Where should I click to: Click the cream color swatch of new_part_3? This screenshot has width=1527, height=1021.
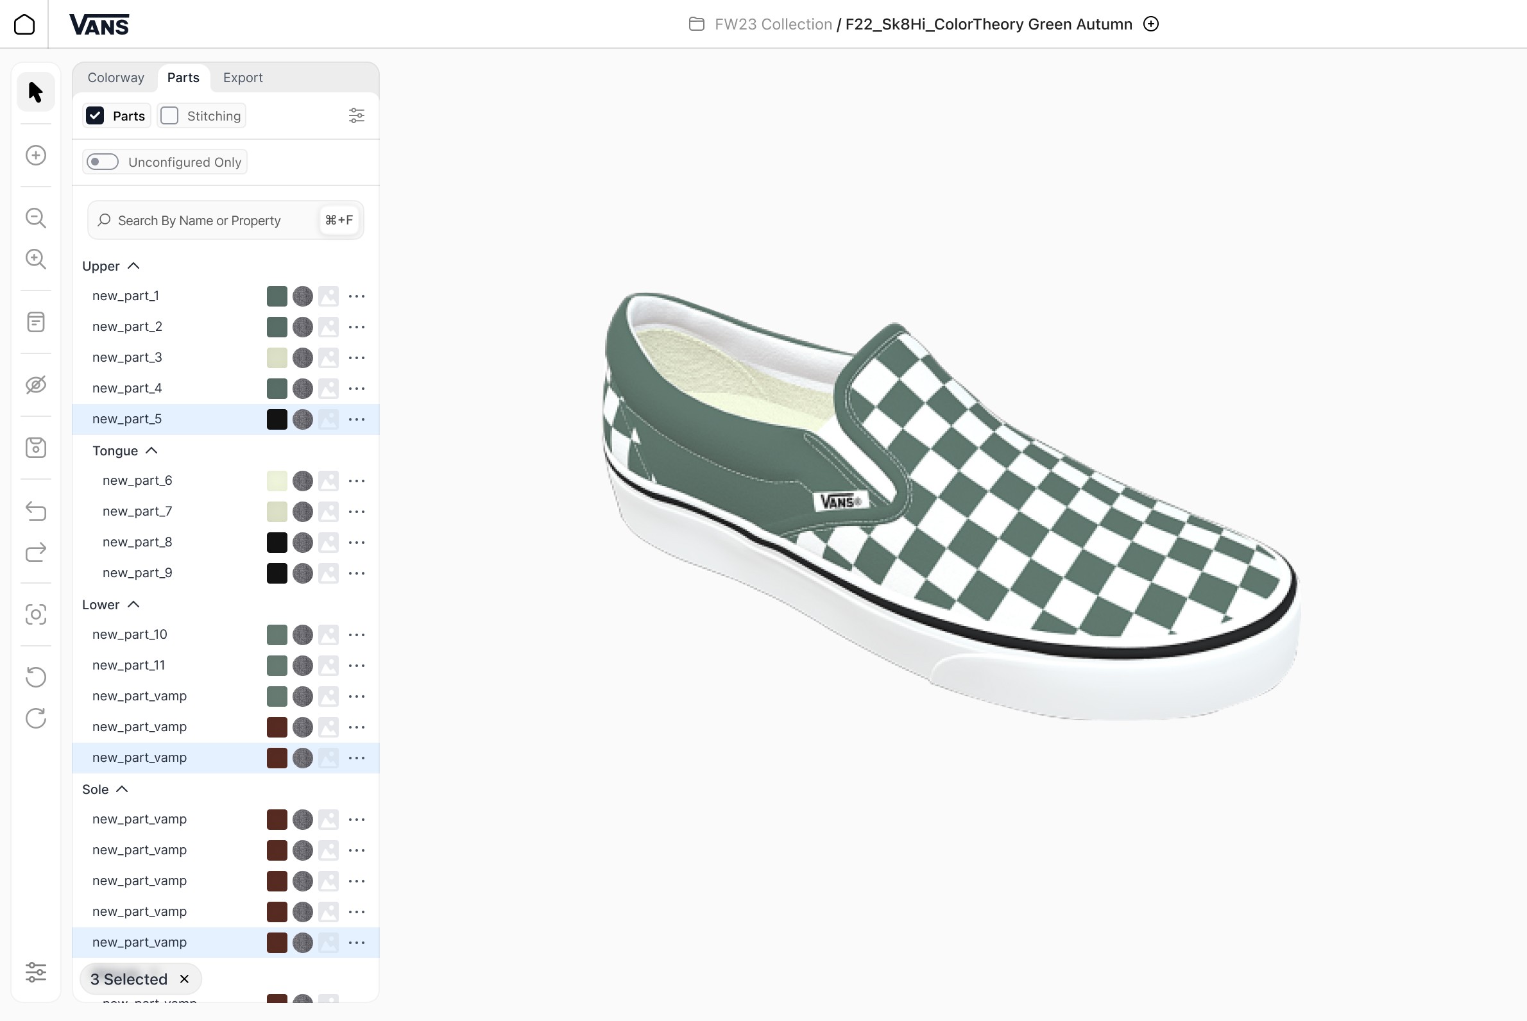[277, 357]
